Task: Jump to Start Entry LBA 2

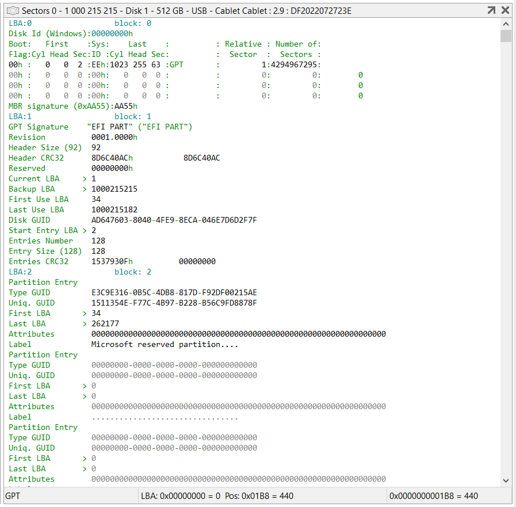Action: pos(85,231)
